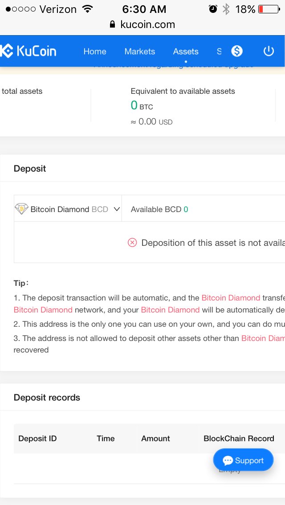Open the scheduled upgrade announcement link

point(174,66)
